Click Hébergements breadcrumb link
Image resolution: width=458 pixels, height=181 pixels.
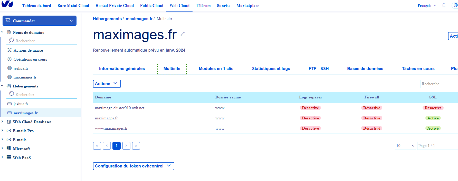[x=107, y=19]
